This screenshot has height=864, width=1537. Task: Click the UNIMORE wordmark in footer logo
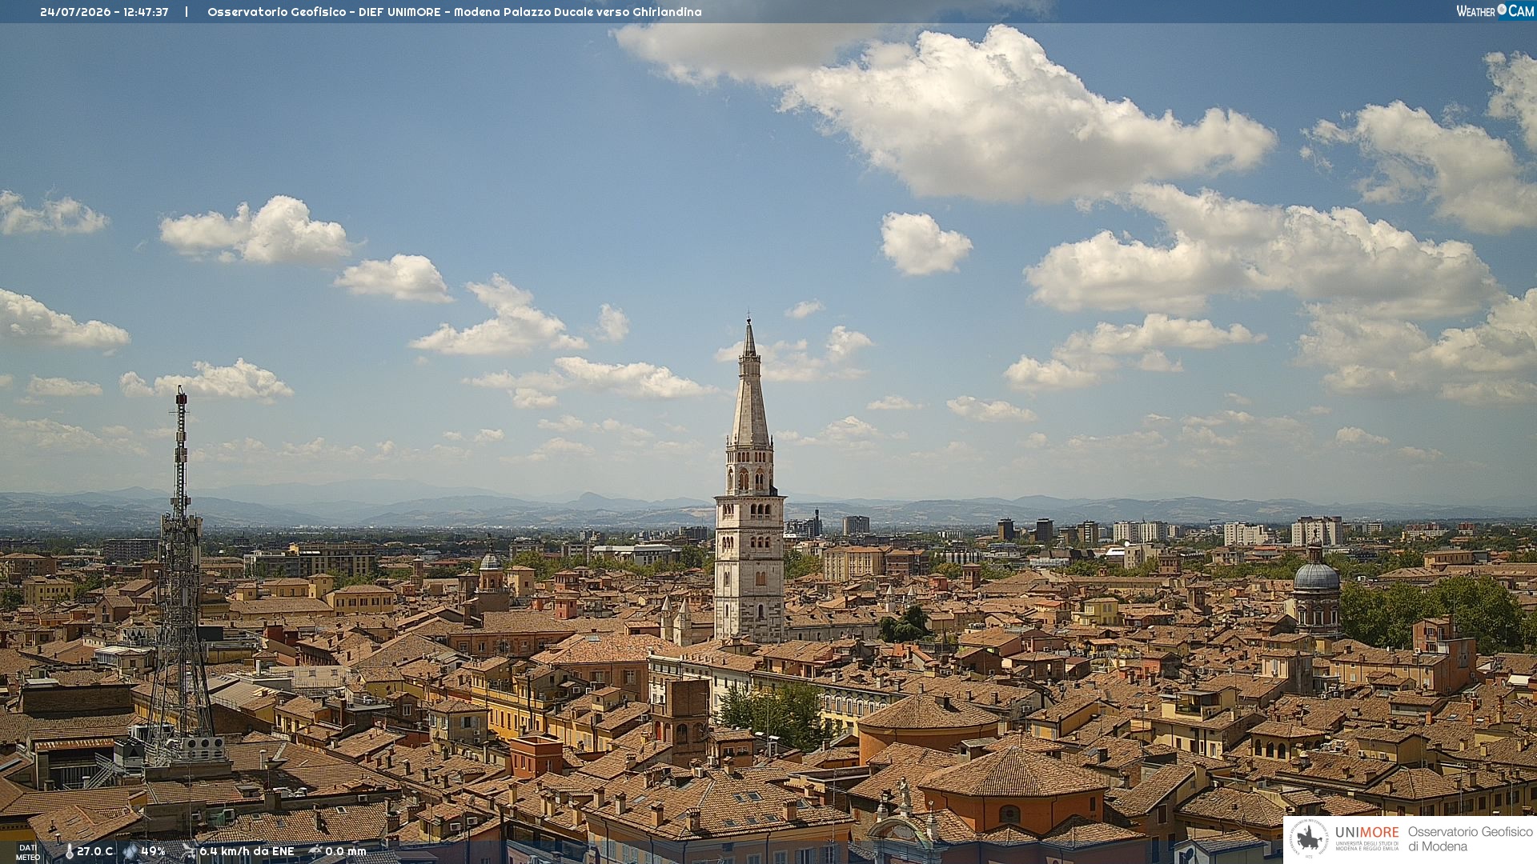tap(1366, 832)
